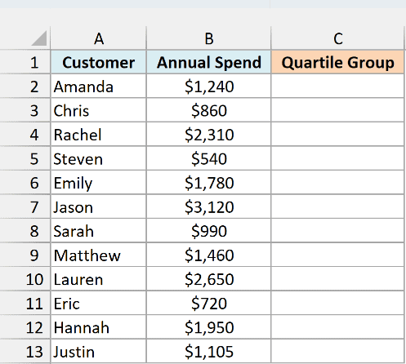Select the Jason cell
Viewport: 406px width, 364px height.
click(98, 206)
